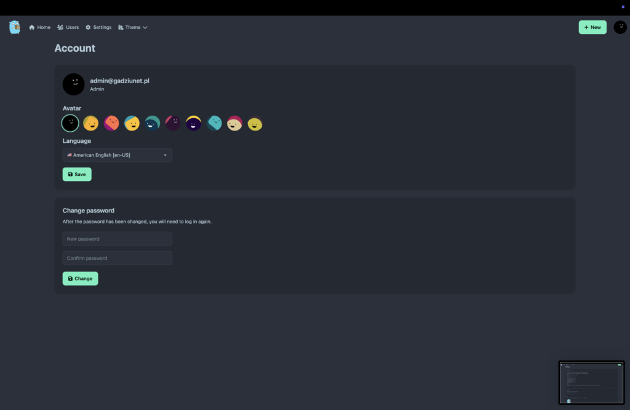Select the yellow avatar with teal hood
The width and height of the screenshot is (630, 410).
coord(132,123)
